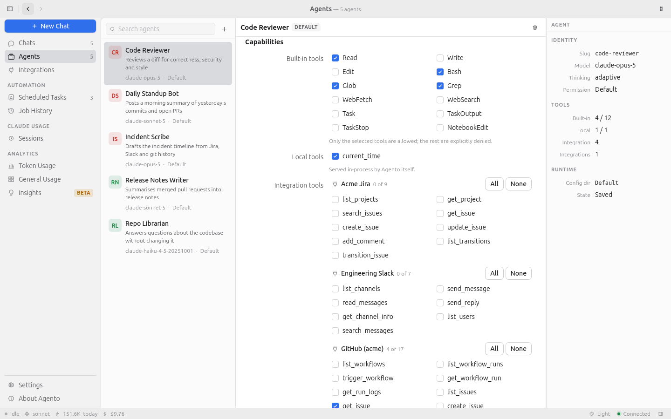Select the Incident Scribe agent

(x=168, y=150)
